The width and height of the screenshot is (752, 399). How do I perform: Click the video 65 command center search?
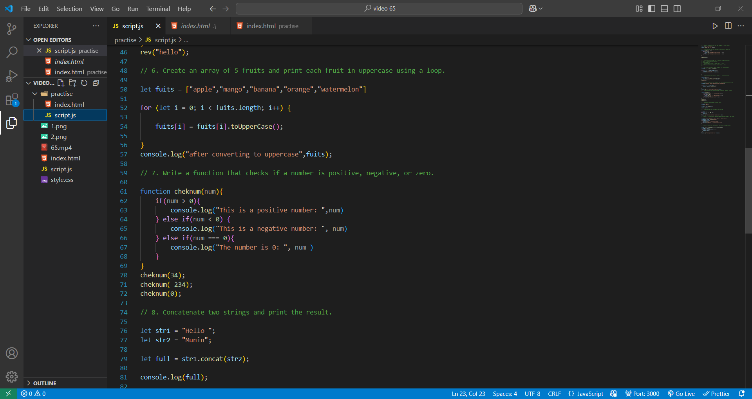[379, 9]
